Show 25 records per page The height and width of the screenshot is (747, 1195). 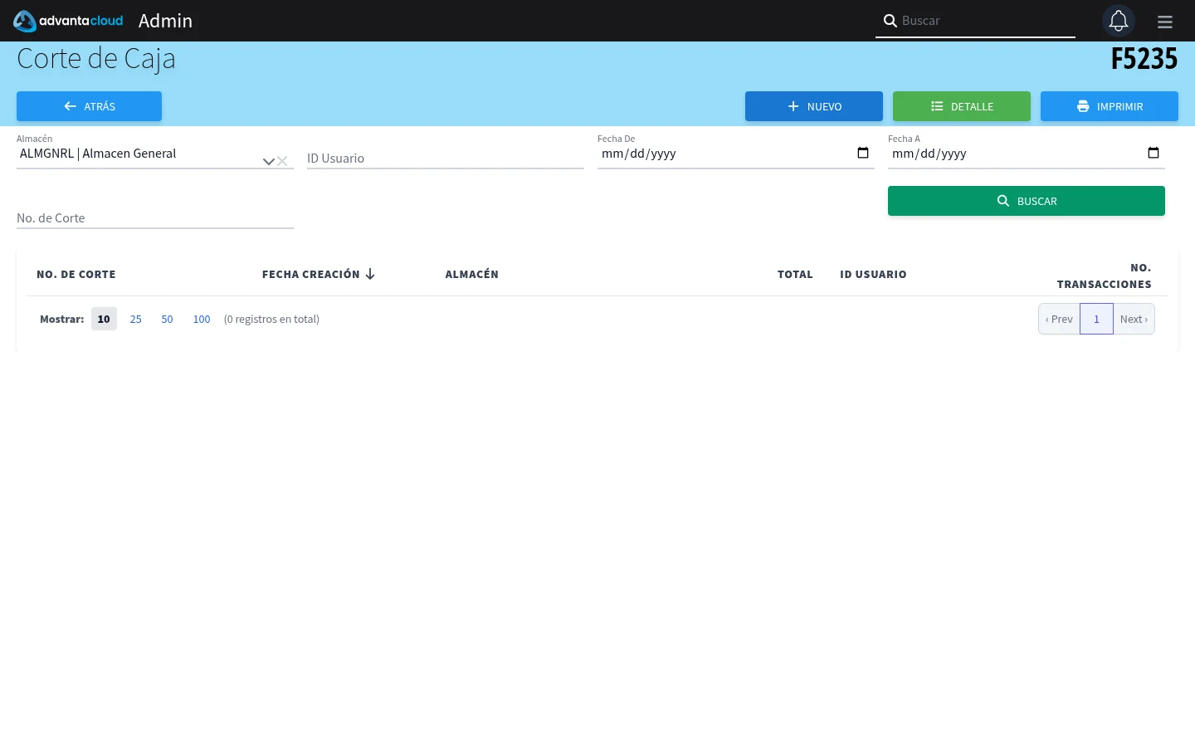[136, 319]
